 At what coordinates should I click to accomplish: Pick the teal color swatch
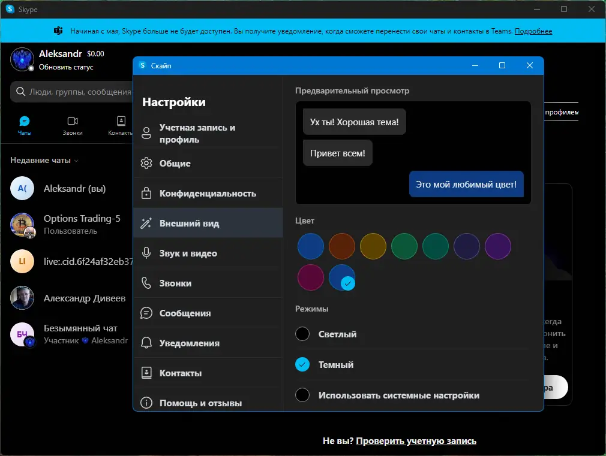[x=436, y=246]
